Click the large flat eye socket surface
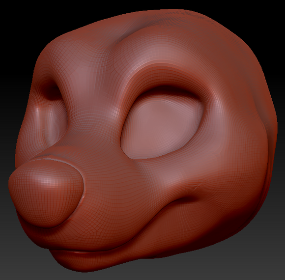 [x=162, y=127]
